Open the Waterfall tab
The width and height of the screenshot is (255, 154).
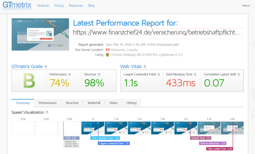94,103
